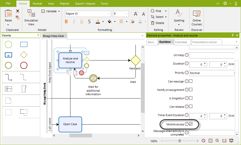The image size is (241, 145).
Task: Apply Underline formatting
Action: coord(82,21)
